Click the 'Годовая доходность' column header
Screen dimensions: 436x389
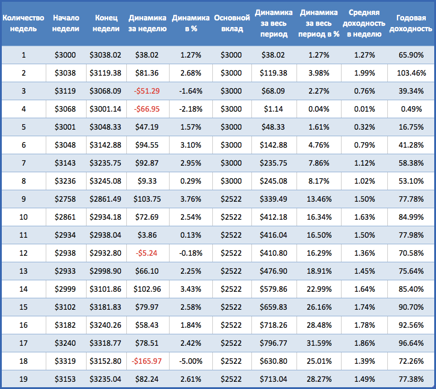(411, 23)
